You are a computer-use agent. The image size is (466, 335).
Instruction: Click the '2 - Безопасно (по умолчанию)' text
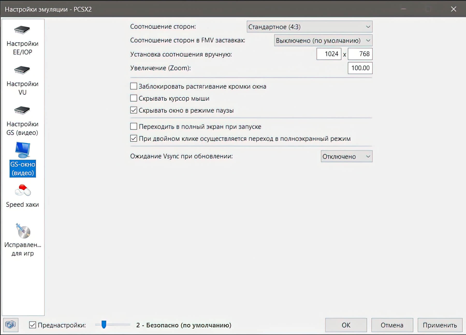(x=184, y=325)
